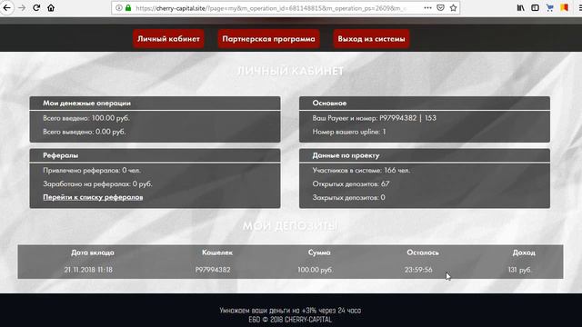582x327 pixels.
Task: Click the Кошелек column header
Action: pos(217,253)
